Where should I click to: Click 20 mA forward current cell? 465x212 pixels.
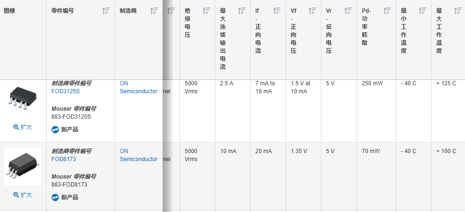click(x=263, y=151)
